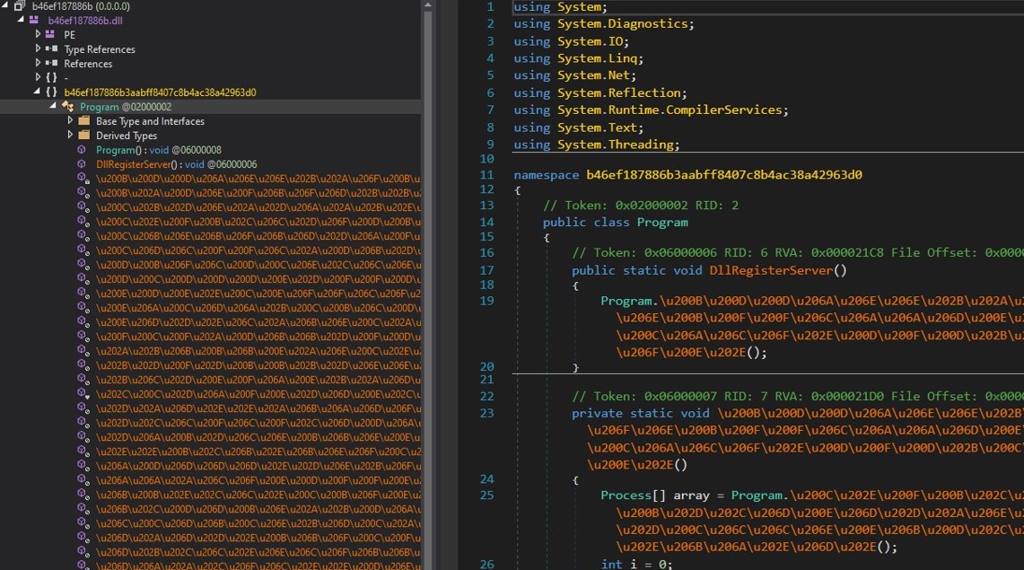Select the \u206B\u200B\u202E method row

[x=258, y=495]
